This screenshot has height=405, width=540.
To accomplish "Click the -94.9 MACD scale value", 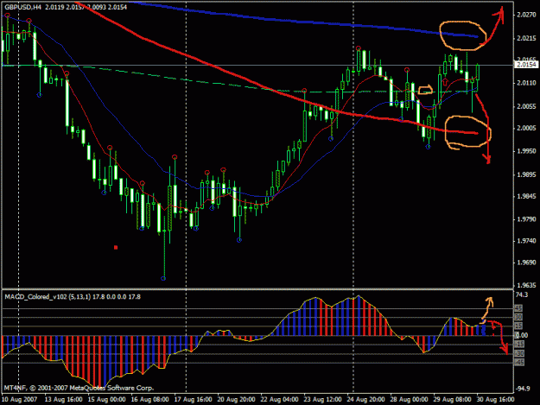I will 523,389.
